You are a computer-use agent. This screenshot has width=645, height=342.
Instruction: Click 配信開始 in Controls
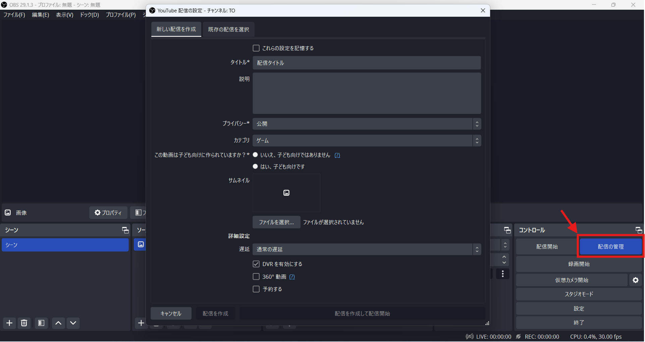[x=547, y=247]
